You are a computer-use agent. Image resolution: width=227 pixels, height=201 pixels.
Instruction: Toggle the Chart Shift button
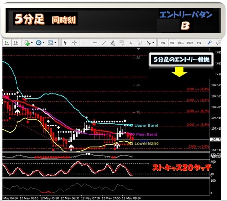[16, 42]
